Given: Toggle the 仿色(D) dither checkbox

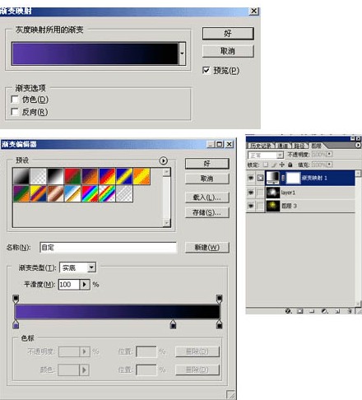Looking at the screenshot, I should pyautogui.click(x=15, y=99).
